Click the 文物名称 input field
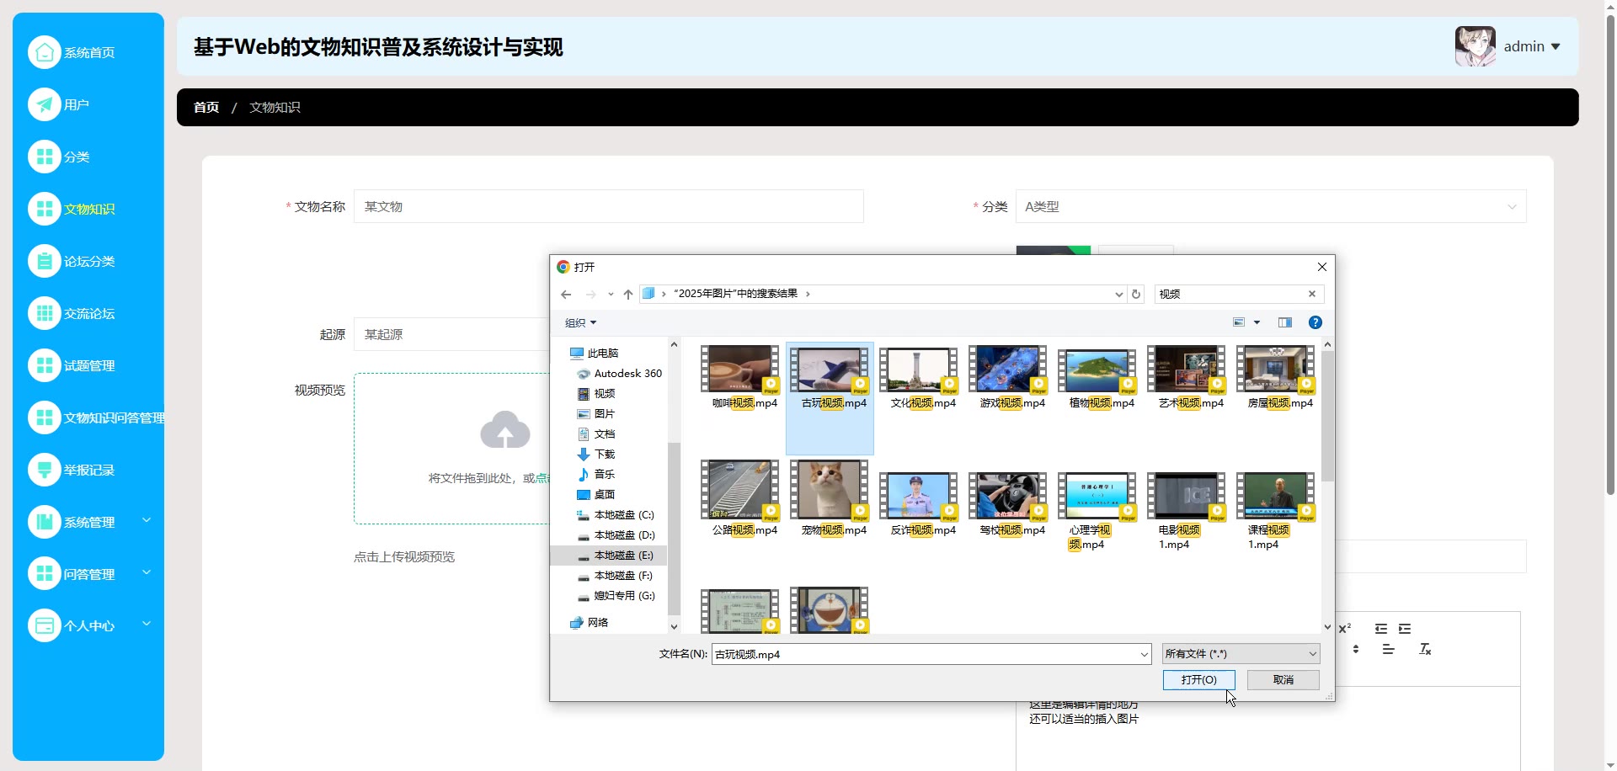The width and height of the screenshot is (1617, 771). 608,207
